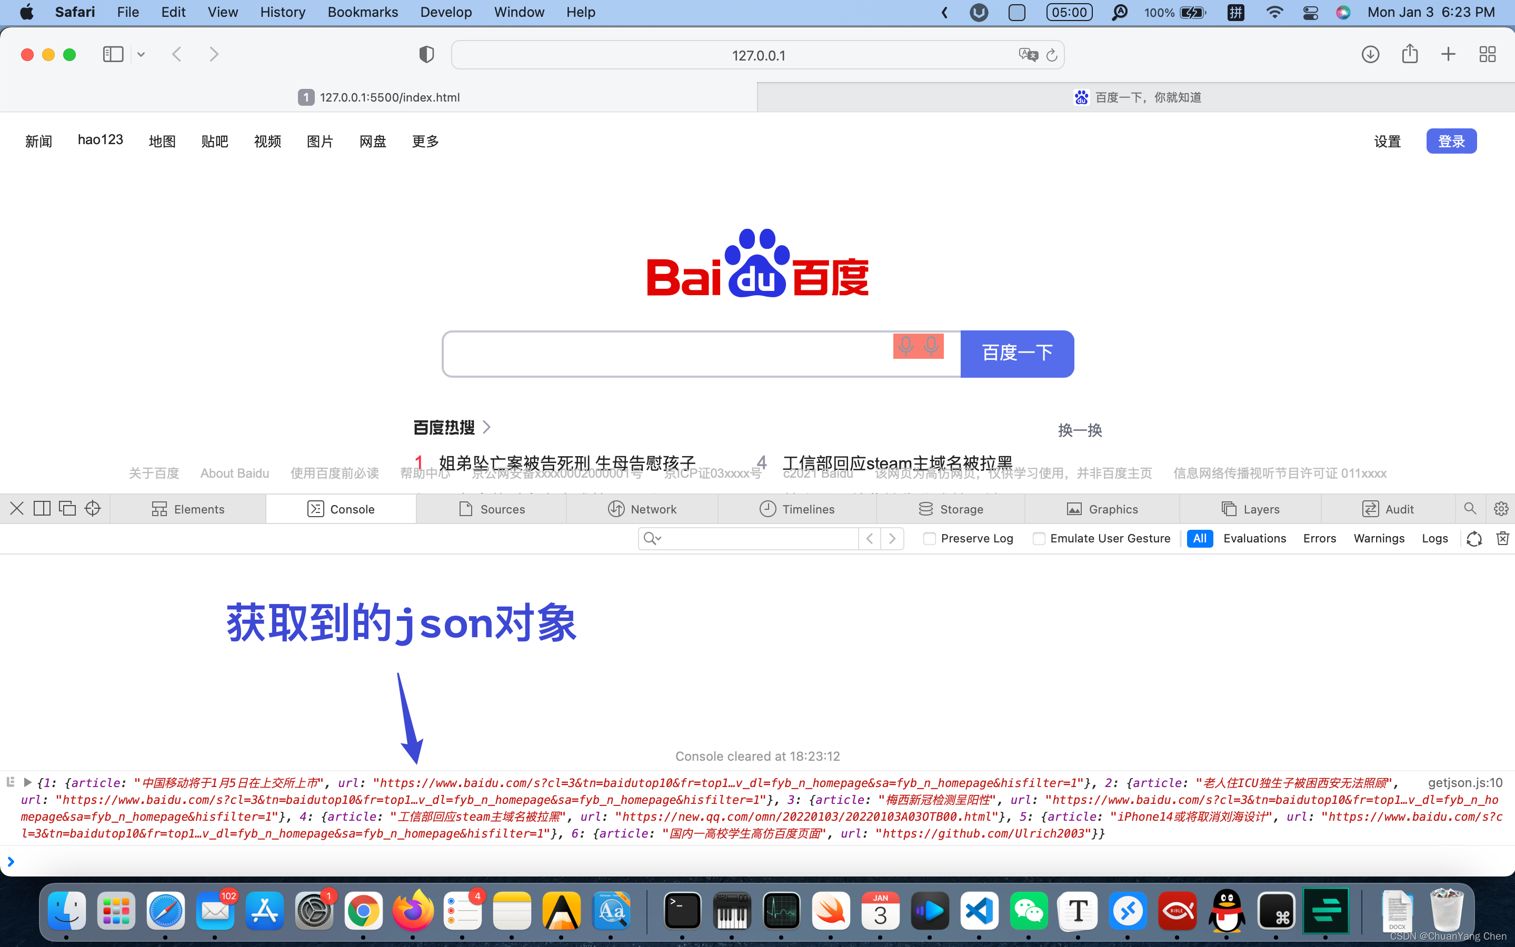Image resolution: width=1515 pixels, height=947 pixels.
Task: Switch to Sources inspector tab
Action: pyautogui.click(x=492, y=509)
